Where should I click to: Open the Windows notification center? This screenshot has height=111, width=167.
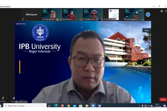click(165, 106)
